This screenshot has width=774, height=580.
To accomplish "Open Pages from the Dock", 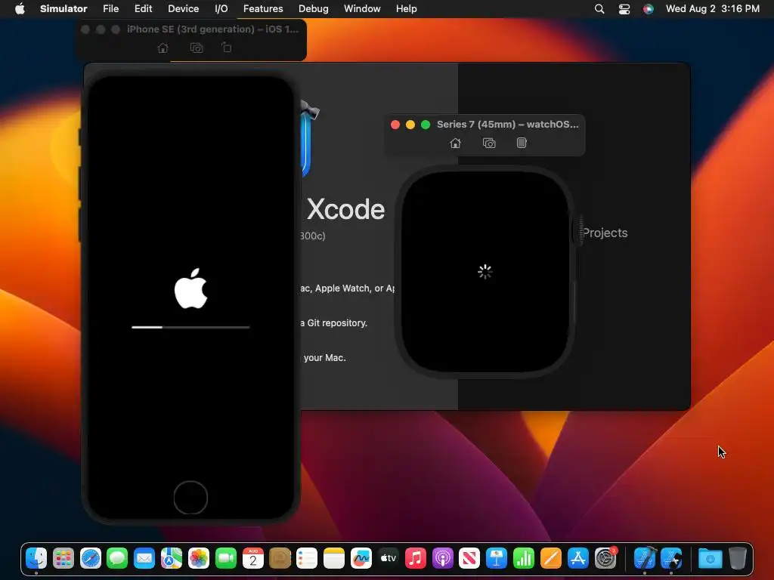I will click(x=550, y=558).
